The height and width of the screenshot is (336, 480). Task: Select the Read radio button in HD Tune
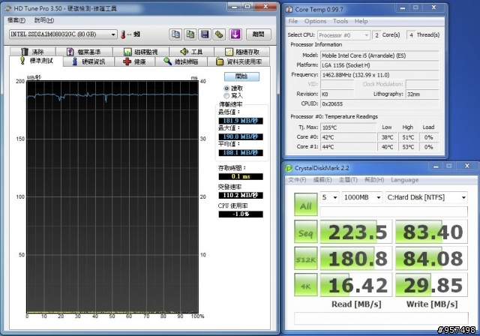[x=226, y=88]
